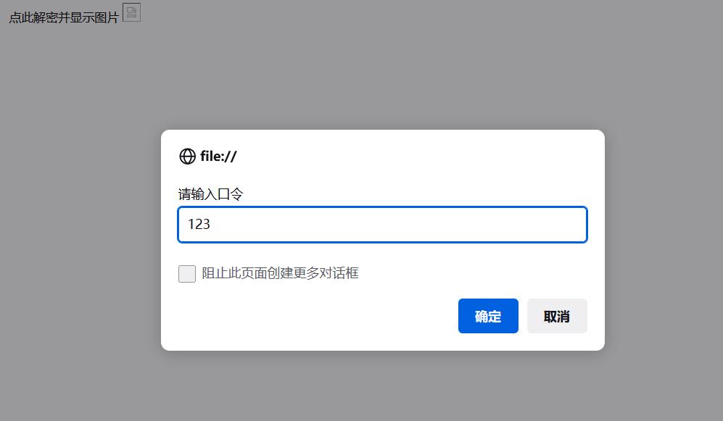Tick the checkbox below the password field
Screen dimensions: 723x421
(x=186, y=273)
